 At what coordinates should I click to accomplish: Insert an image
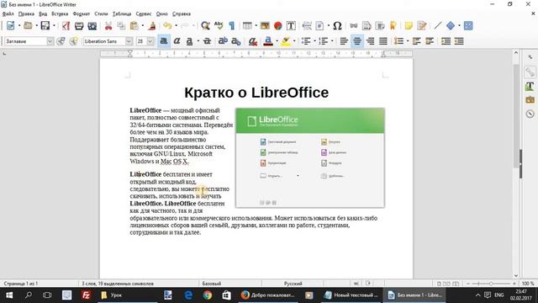coord(265,26)
